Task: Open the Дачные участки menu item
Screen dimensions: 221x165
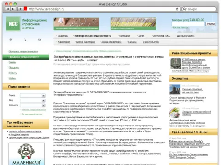Action: click(x=186, y=36)
